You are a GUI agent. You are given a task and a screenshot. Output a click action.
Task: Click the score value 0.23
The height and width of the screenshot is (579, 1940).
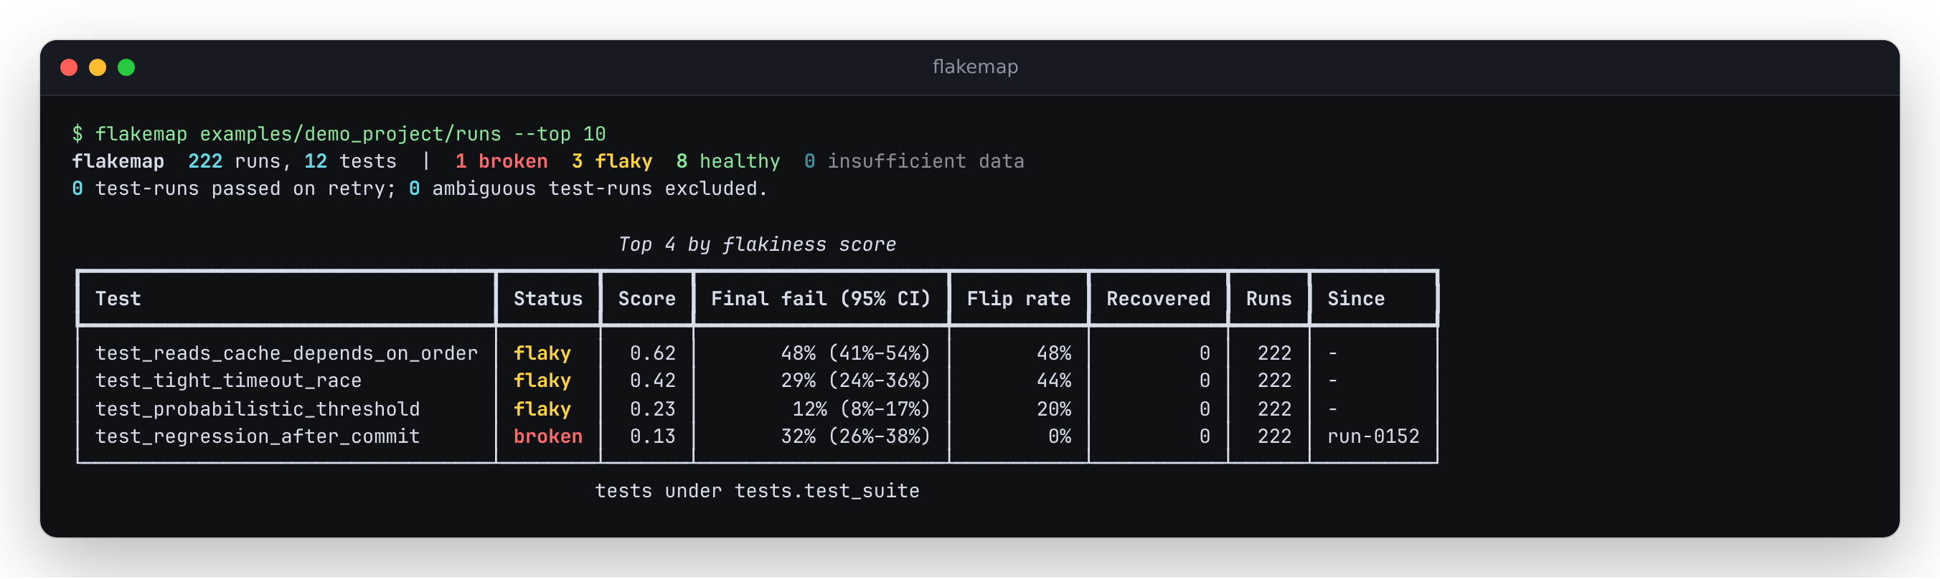coord(653,409)
